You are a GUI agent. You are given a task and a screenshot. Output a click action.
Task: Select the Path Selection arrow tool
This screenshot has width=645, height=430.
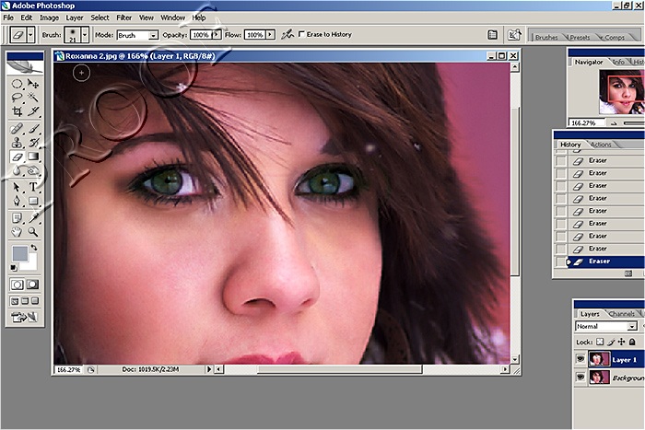(x=17, y=188)
